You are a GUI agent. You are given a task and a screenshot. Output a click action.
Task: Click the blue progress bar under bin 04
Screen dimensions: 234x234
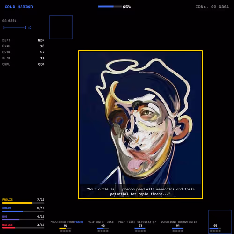pyautogui.click(x=178, y=229)
